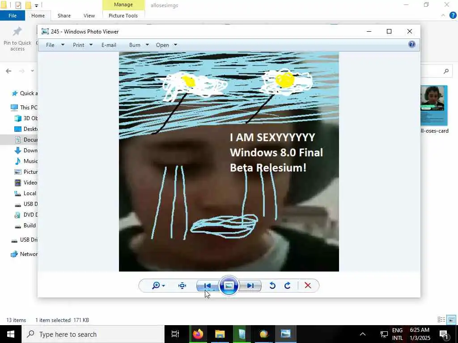Click taskbar search box

click(x=93, y=334)
